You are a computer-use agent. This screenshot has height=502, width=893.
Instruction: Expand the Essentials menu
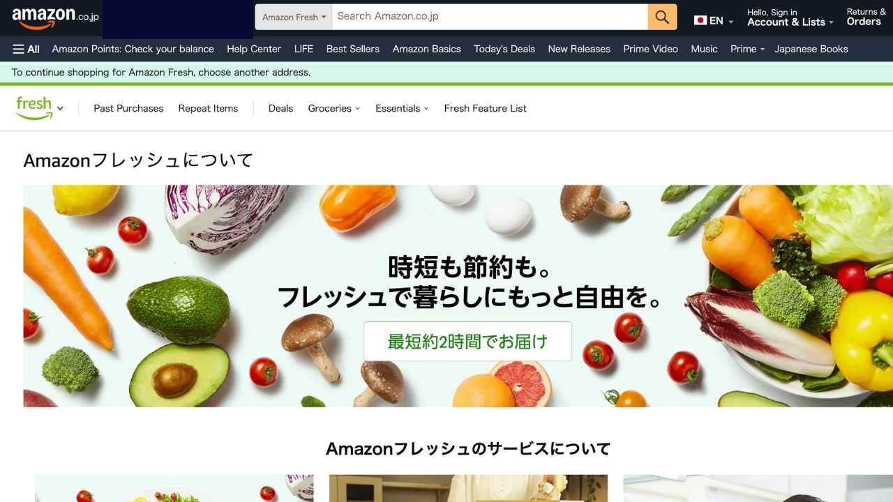pyautogui.click(x=402, y=108)
